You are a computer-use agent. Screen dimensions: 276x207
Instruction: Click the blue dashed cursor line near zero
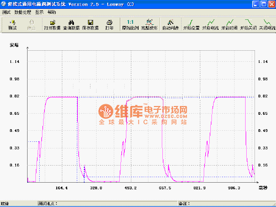[169, 177]
